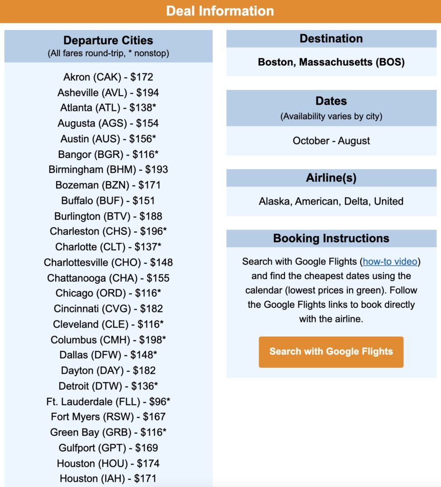Image resolution: width=441 pixels, height=487 pixels.
Task: Click the Alaska, American, Delta, United airlines text
Action: [331, 201]
